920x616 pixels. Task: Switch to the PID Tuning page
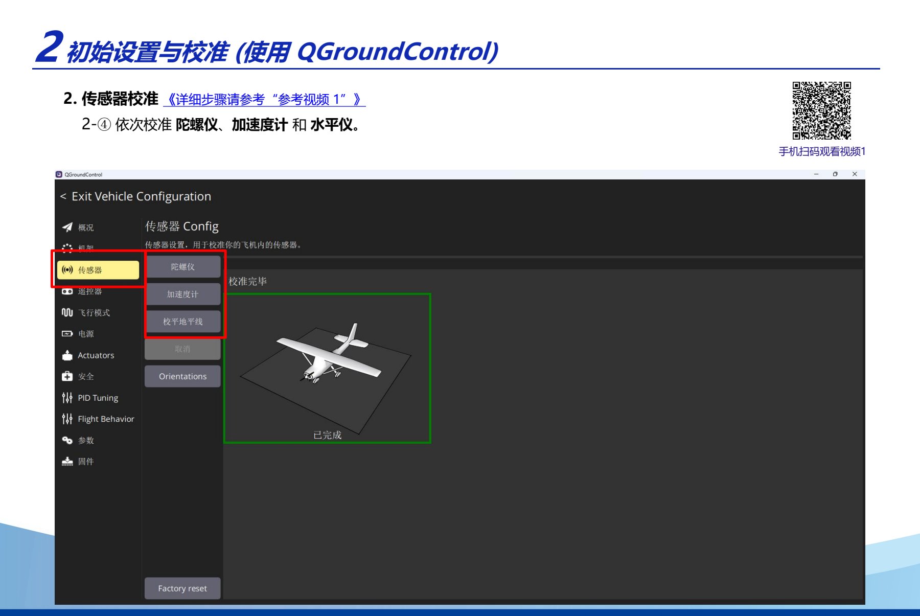[98, 398]
